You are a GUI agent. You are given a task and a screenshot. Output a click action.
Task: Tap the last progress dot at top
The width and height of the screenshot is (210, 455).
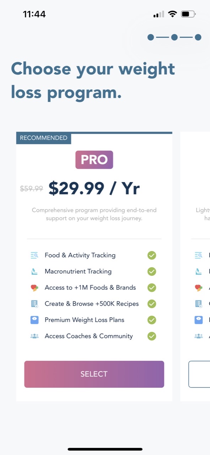pyautogui.click(x=198, y=37)
